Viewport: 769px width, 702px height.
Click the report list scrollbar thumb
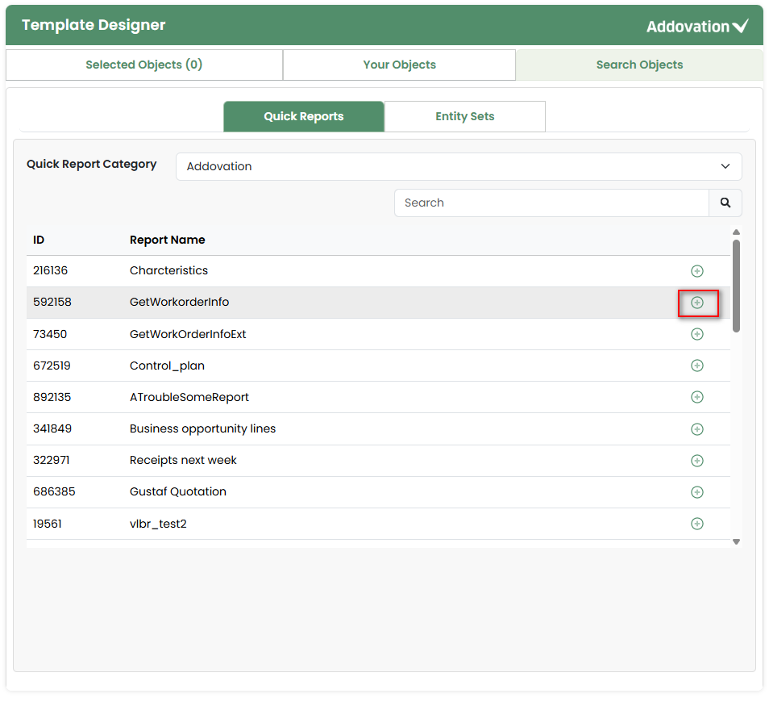pos(736,286)
